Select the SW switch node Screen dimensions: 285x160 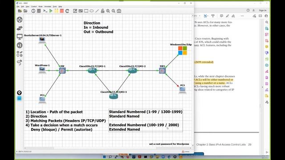click(x=62, y=71)
